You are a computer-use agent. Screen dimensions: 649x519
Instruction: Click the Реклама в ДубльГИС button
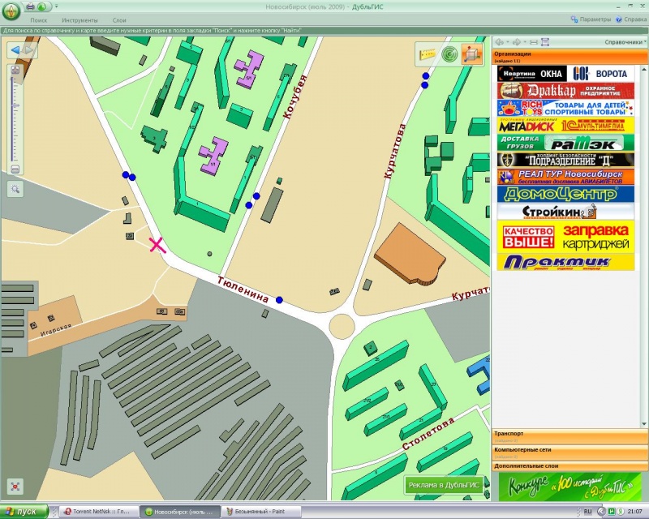(445, 485)
